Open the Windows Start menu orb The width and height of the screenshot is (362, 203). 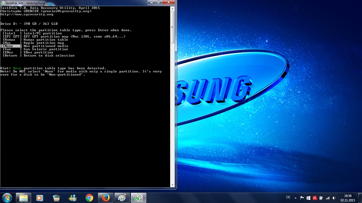(x=7, y=198)
